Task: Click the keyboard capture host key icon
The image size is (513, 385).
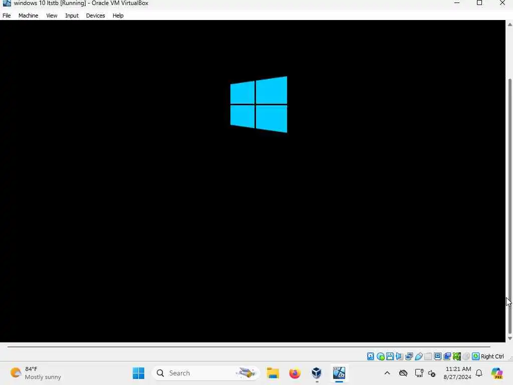Action: point(476,356)
